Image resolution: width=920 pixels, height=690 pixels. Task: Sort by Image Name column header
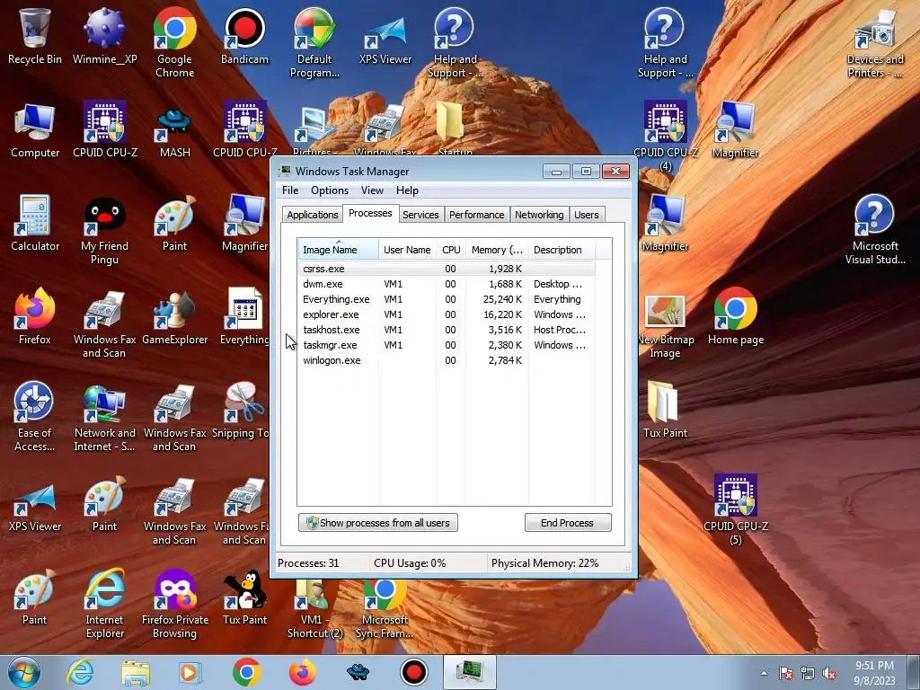point(338,250)
